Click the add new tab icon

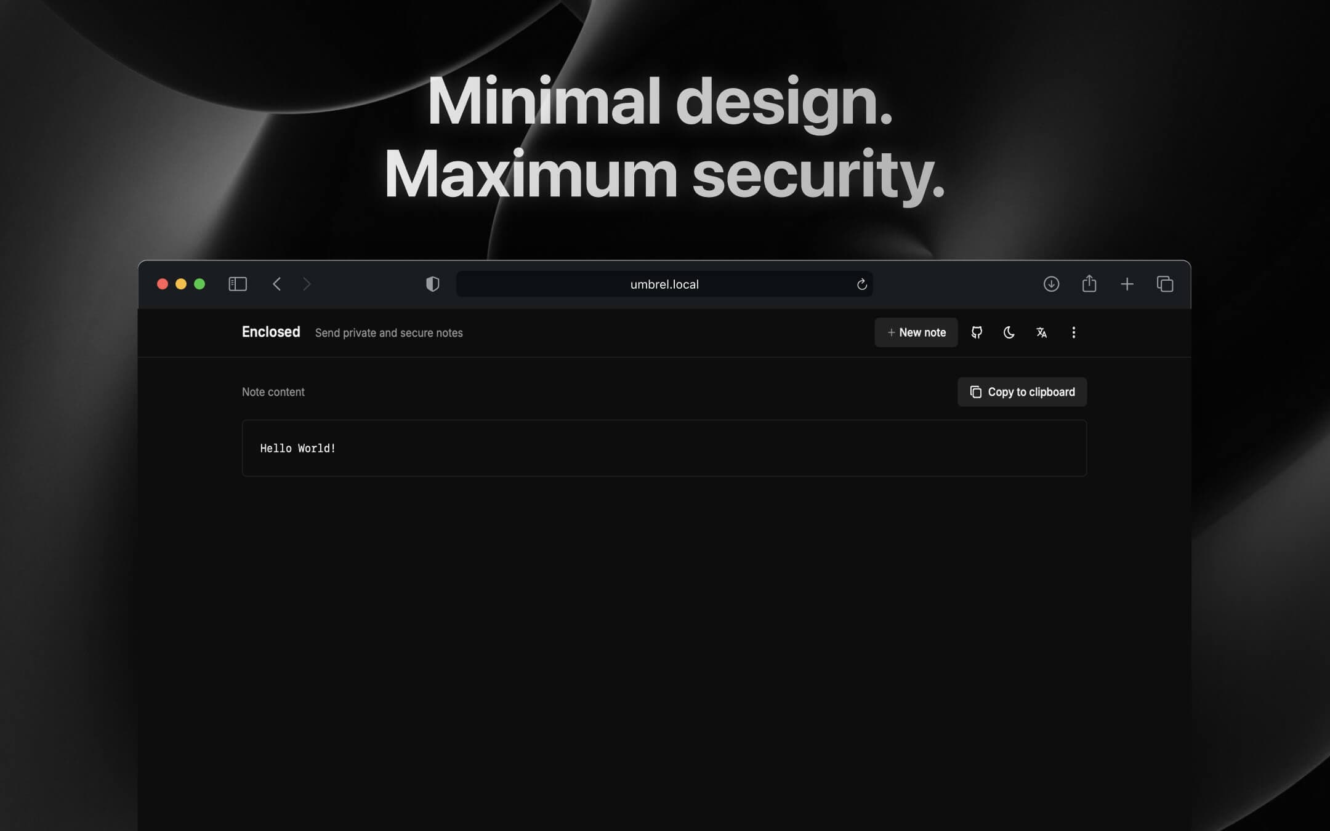(x=1127, y=284)
